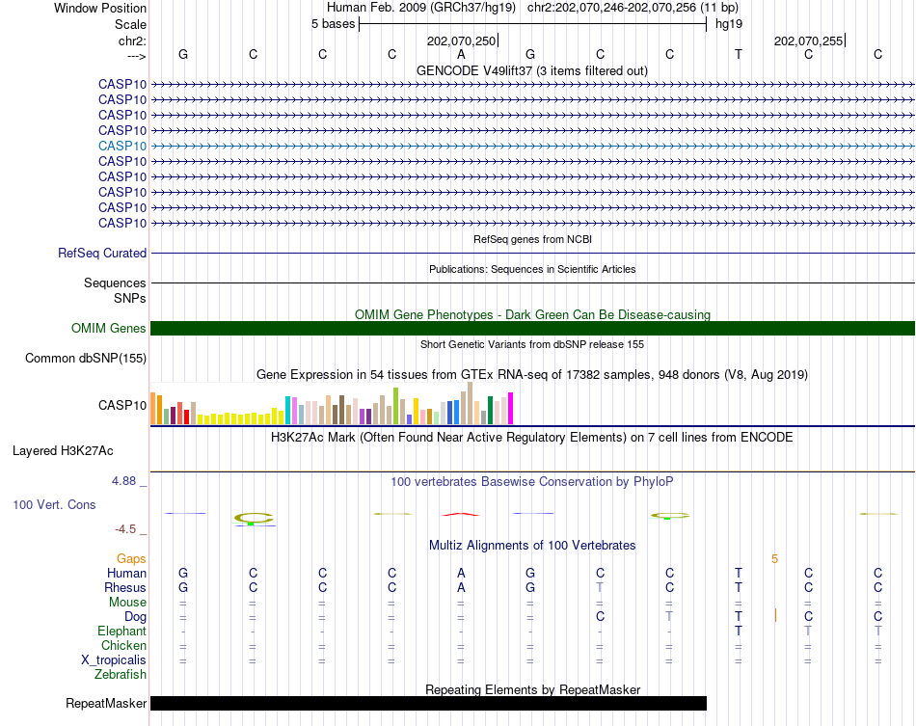
Task: Click the Gaps row label
Action: (x=131, y=559)
